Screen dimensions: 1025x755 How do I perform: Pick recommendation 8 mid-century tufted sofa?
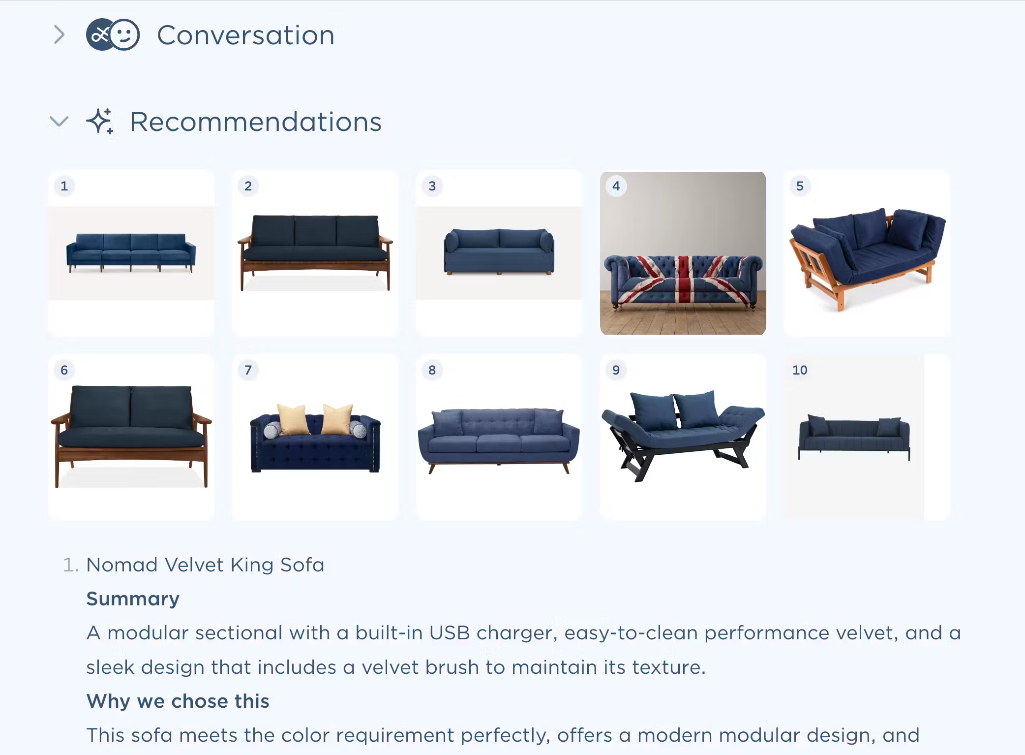pos(499,437)
